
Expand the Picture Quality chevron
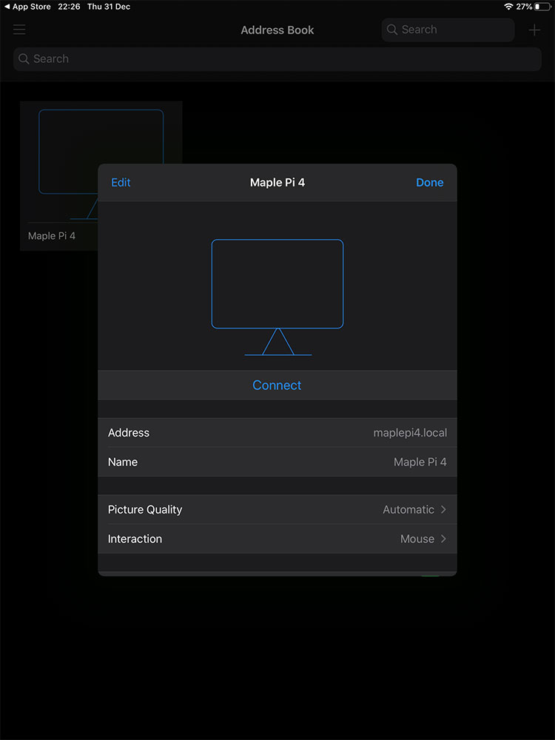[x=443, y=510]
